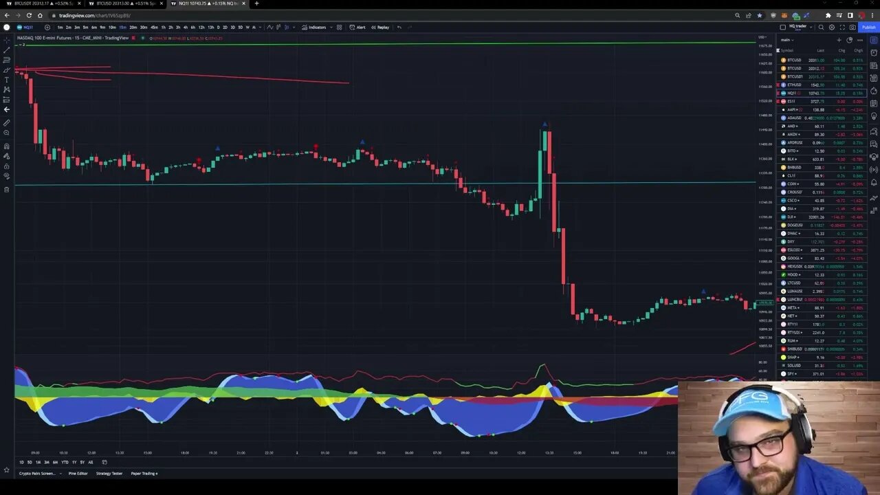
Task: Select GOOGL row in watchlist
Action: 822,258
